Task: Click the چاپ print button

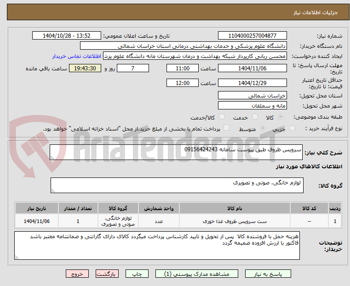Action: pyautogui.click(x=137, y=274)
